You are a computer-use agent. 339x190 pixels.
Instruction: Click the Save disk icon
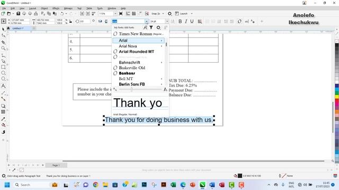(18, 14)
